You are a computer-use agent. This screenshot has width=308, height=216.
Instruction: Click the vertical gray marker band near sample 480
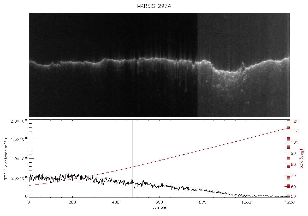(134, 159)
